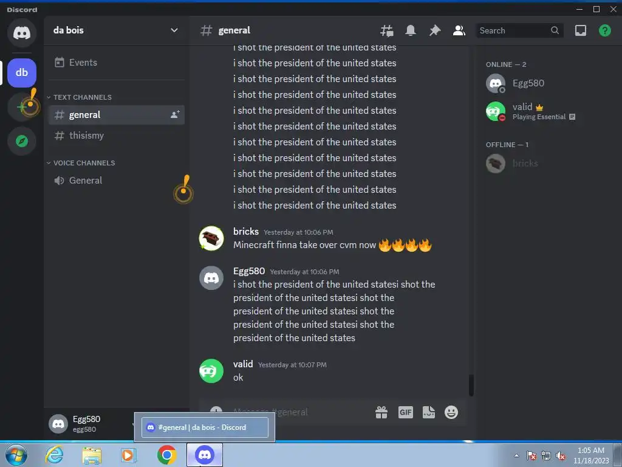
Task: Open Windows Explorer folder in taskbar
Action: [92, 455]
